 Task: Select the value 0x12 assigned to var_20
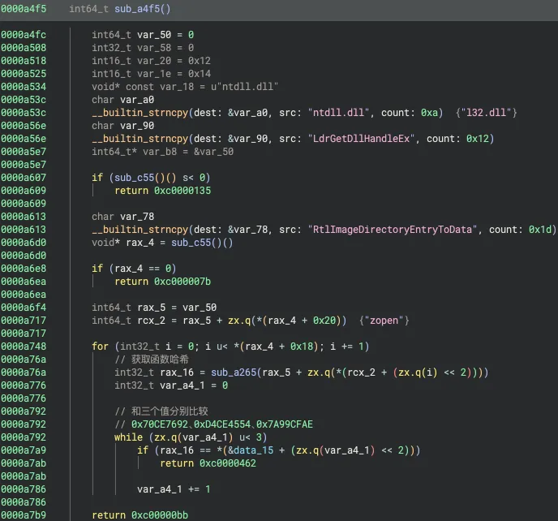click(200, 61)
